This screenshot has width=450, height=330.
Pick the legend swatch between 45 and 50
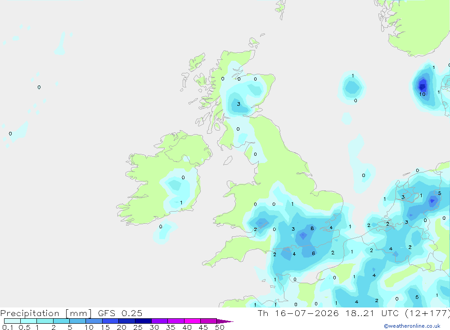click(x=209, y=321)
